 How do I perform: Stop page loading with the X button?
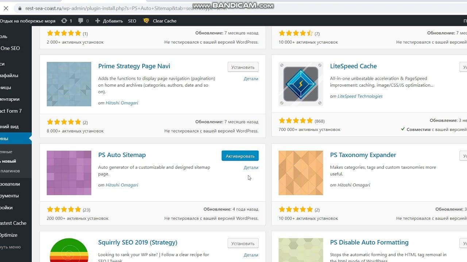tap(6, 8)
